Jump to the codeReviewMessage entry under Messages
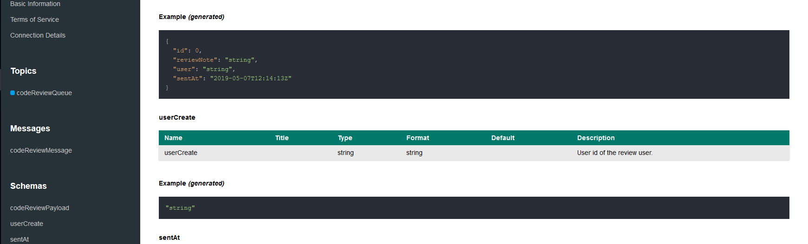Screen dimensions: 808x244 pos(41,150)
